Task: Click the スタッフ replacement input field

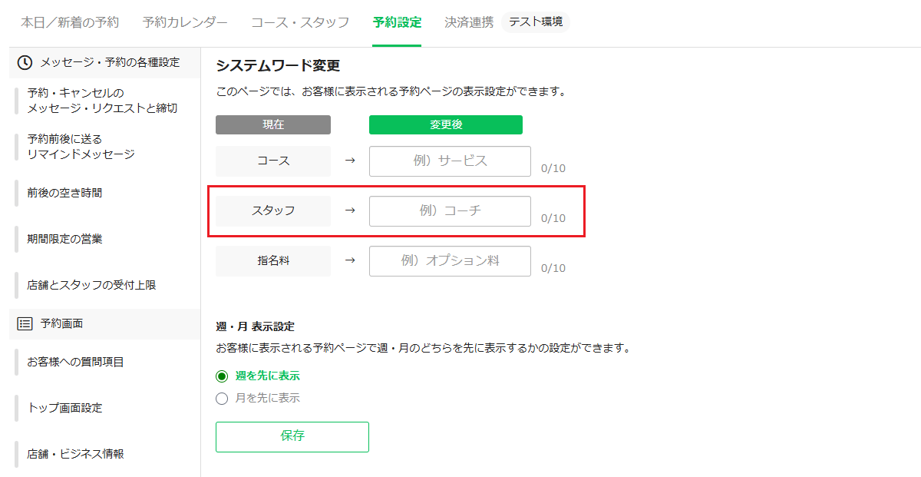Action: (x=450, y=211)
